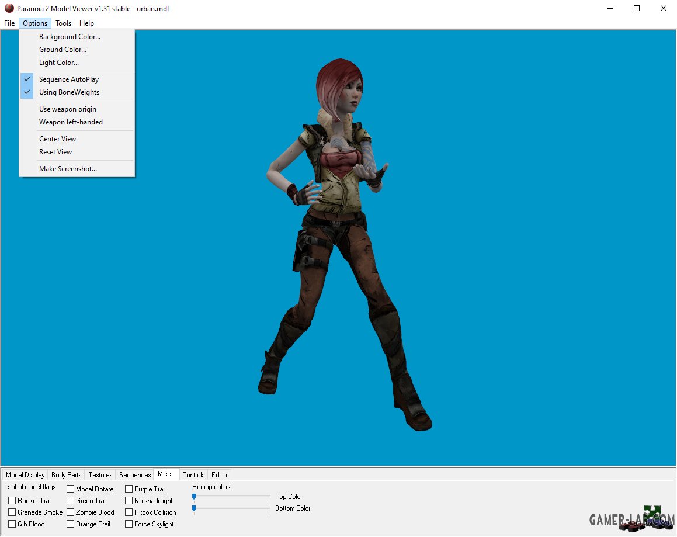Enable the Zombie Blood checkbox
The width and height of the screenshot is (677, 537).
[70, 512]
